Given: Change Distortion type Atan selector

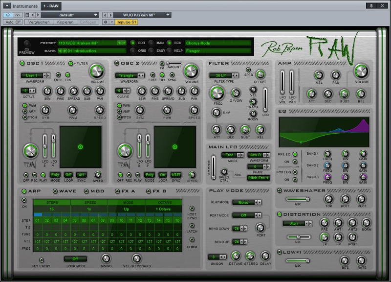Looking at the screenshot, I should (x=297, y=224).
